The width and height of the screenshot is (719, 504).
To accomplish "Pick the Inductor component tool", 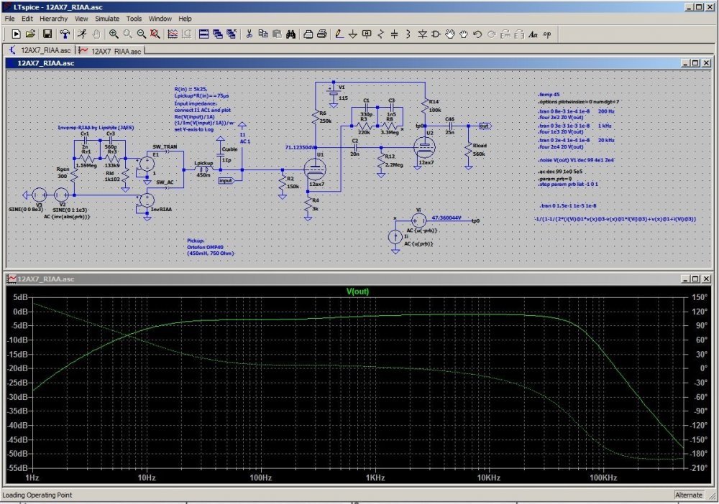I will pos(408,34).
